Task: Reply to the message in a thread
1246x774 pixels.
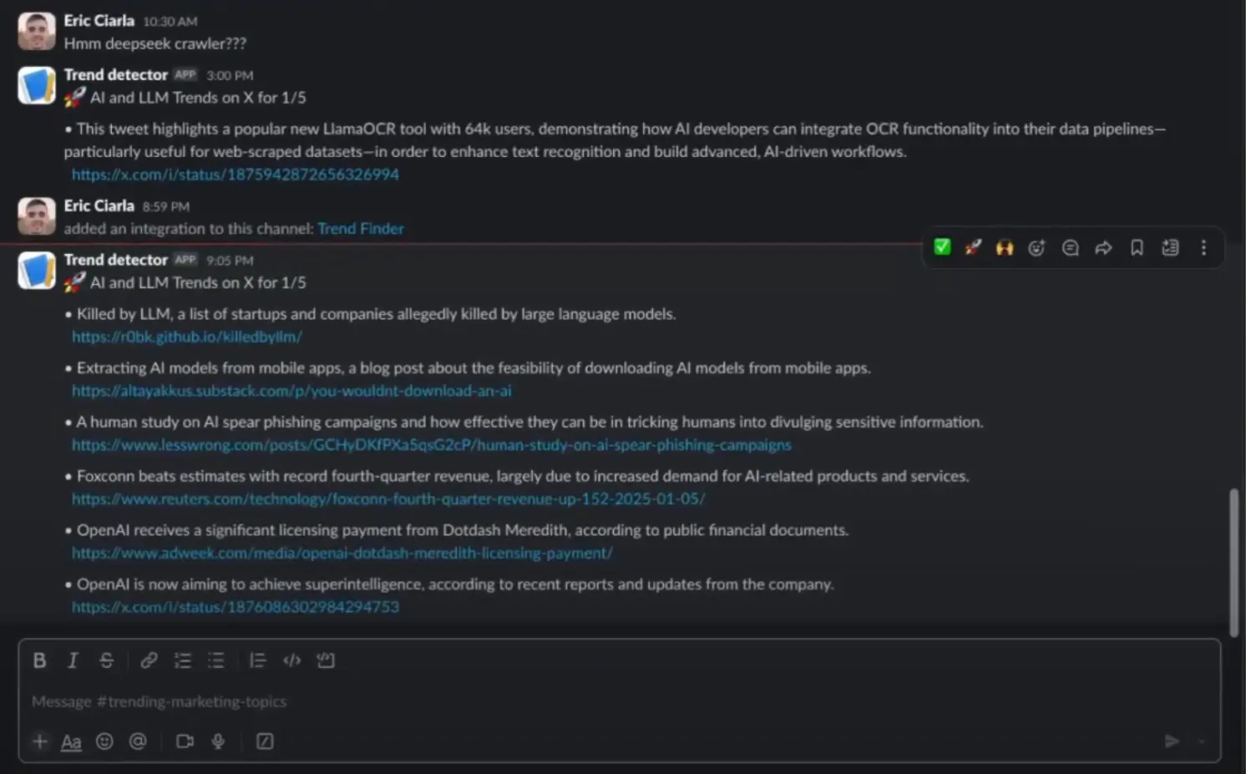Action: [x=1070, y=247]
